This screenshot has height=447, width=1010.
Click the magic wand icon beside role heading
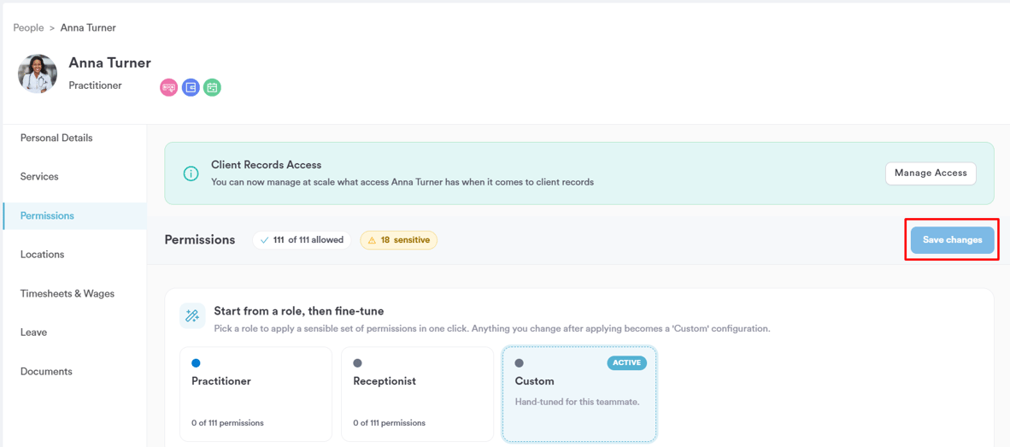[192, 315]
